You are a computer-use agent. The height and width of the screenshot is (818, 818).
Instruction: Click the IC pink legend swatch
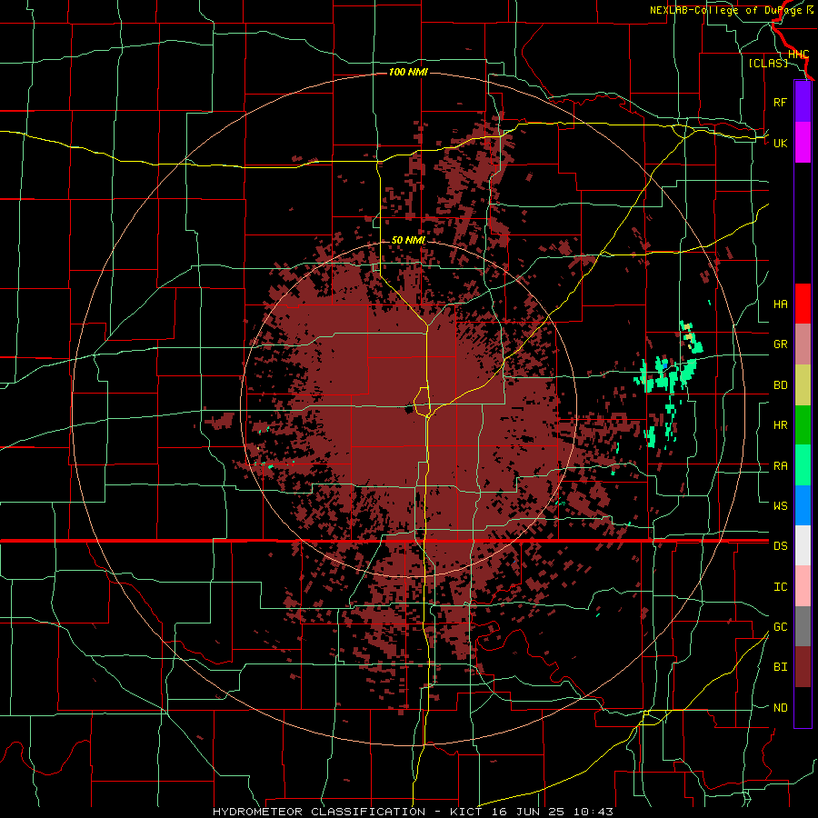[x=803, y=586]
